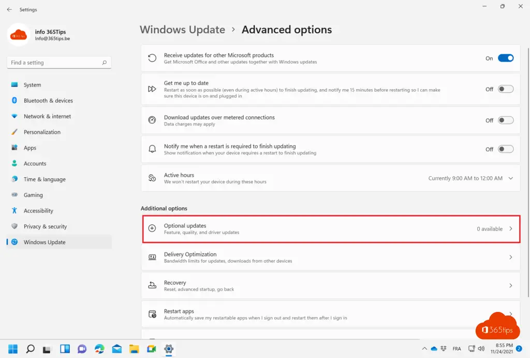The width and height of the screenshot is (530, 358).
Task: Click the taskbar Search magnifier icon
Action: pyautogui.click(x=30, y=349)
